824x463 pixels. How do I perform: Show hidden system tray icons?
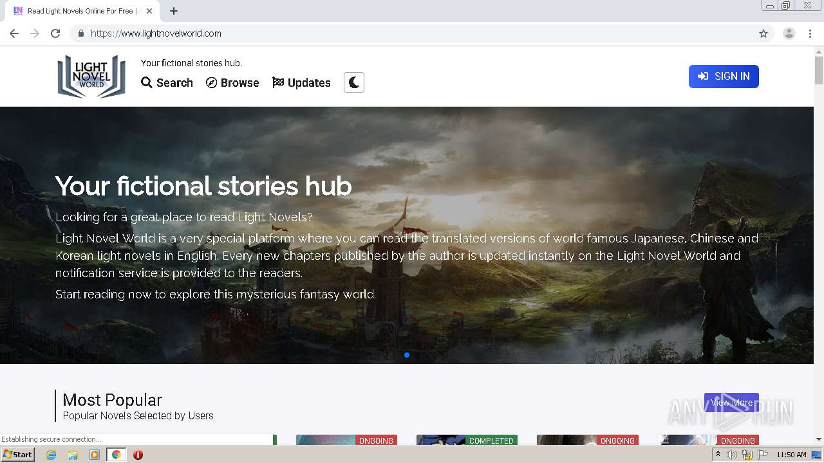click(718, 455)
